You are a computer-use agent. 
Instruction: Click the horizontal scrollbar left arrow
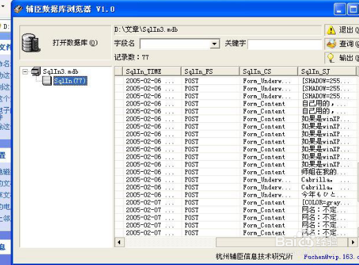coord(119,242)
